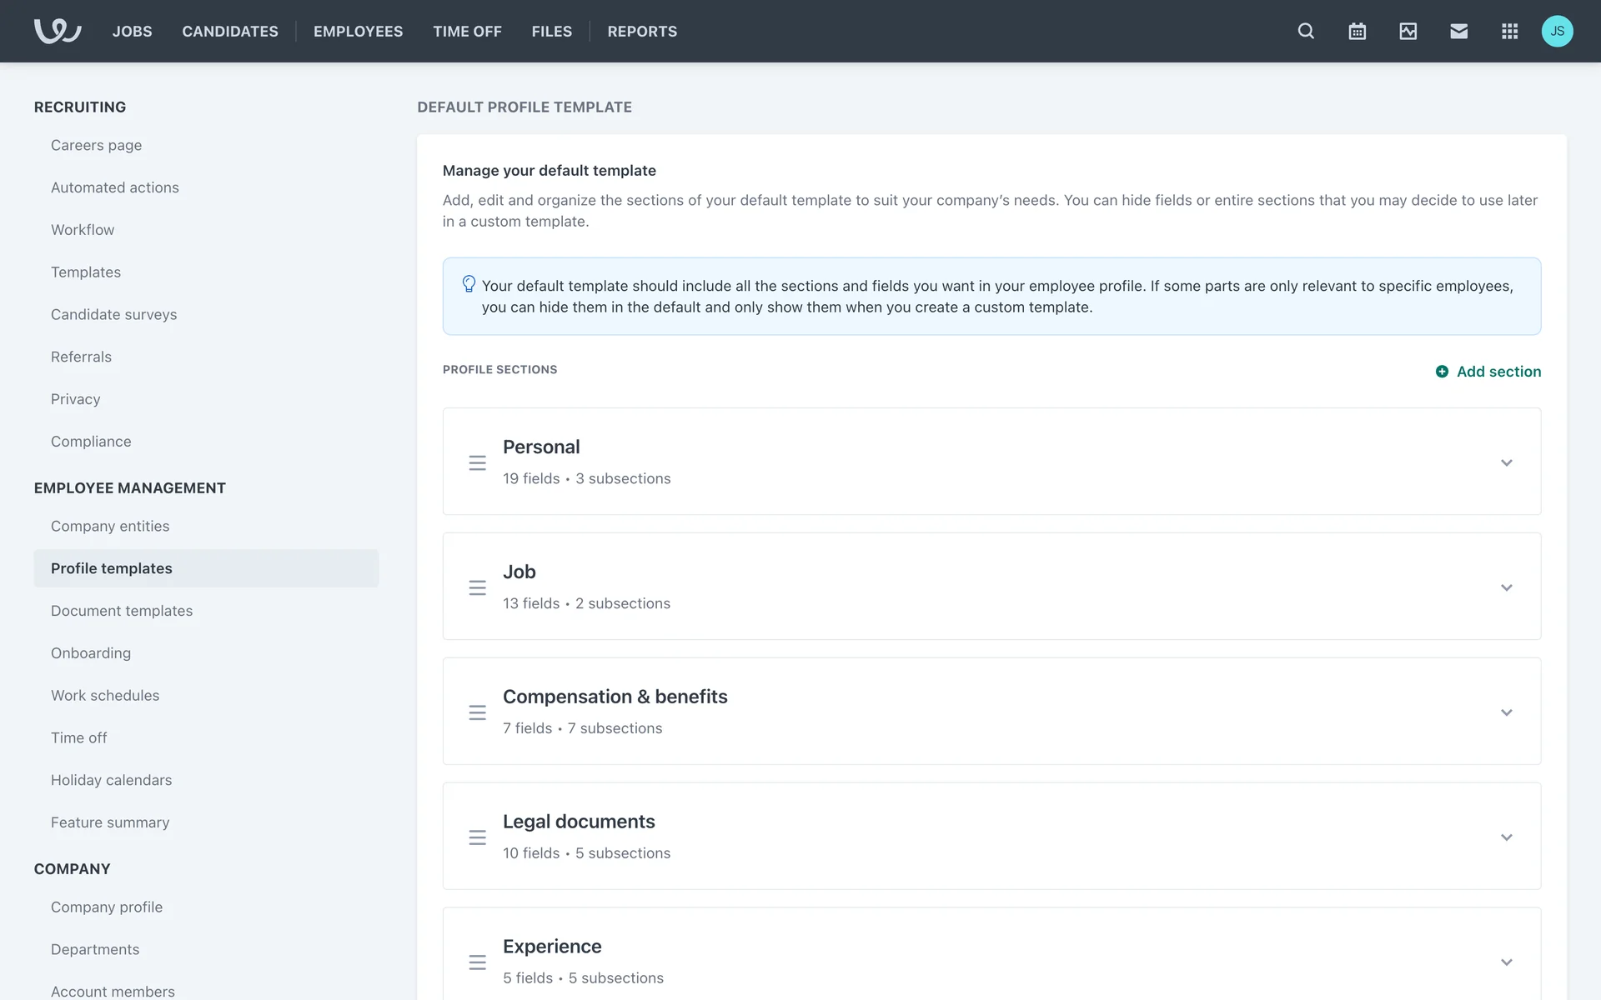Viewport: 1601px width, 1000px height.
Task: Open the calendar icon in header
Action: pyautogui.click(x=1357, y=31)
